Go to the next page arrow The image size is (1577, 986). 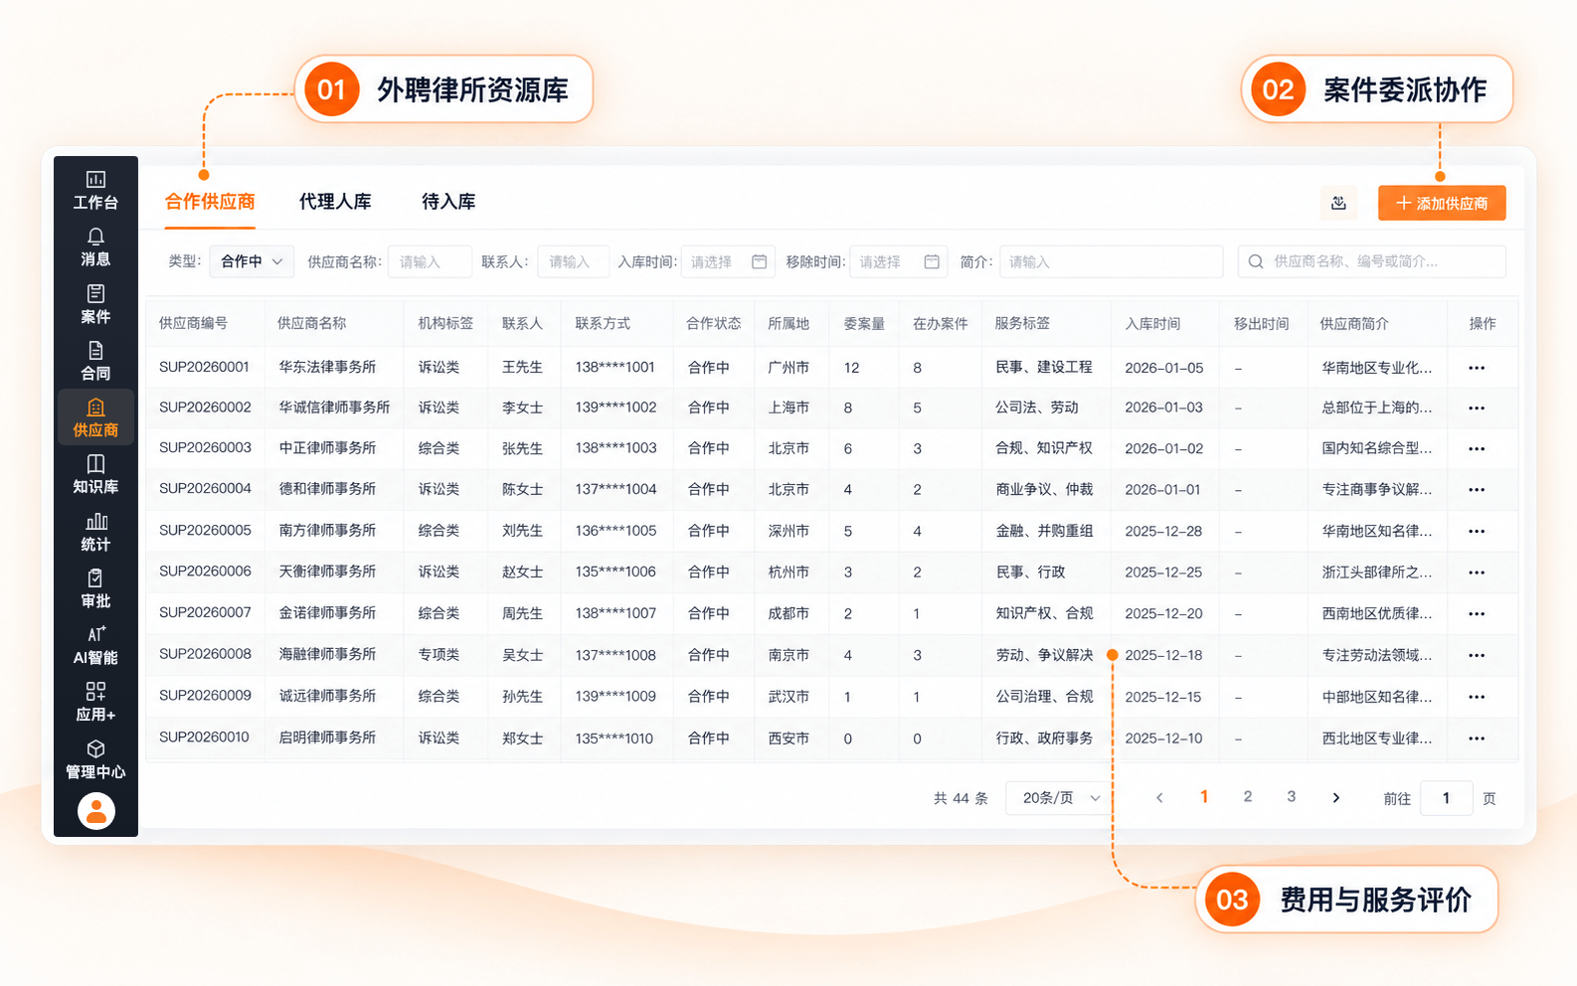click(1336, 797)
